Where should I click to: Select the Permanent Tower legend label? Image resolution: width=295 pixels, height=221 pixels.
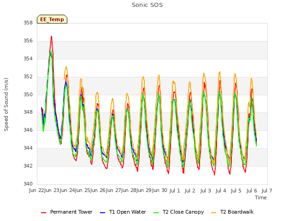(71, 212)
